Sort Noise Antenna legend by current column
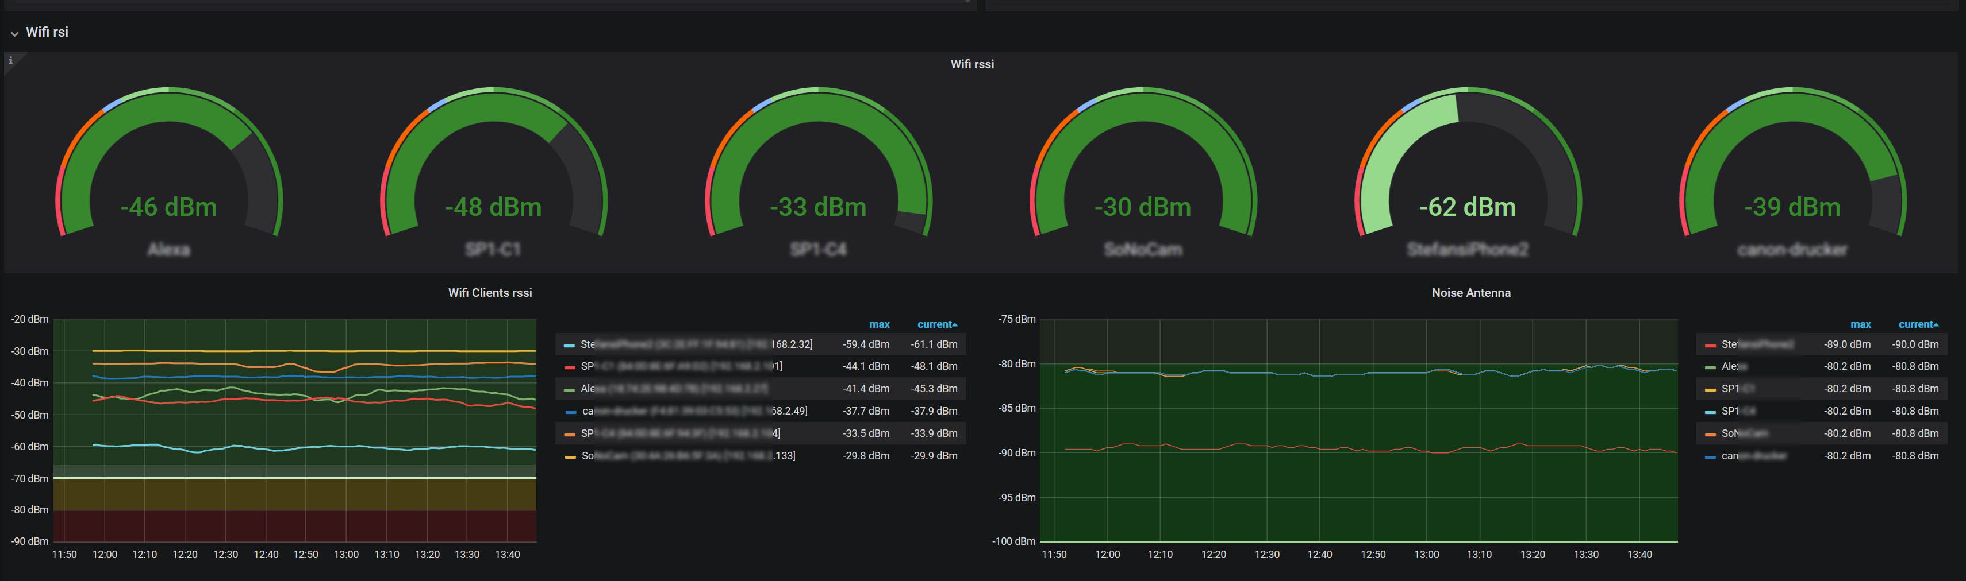1966x581 pixels. tap(1918, 324)
